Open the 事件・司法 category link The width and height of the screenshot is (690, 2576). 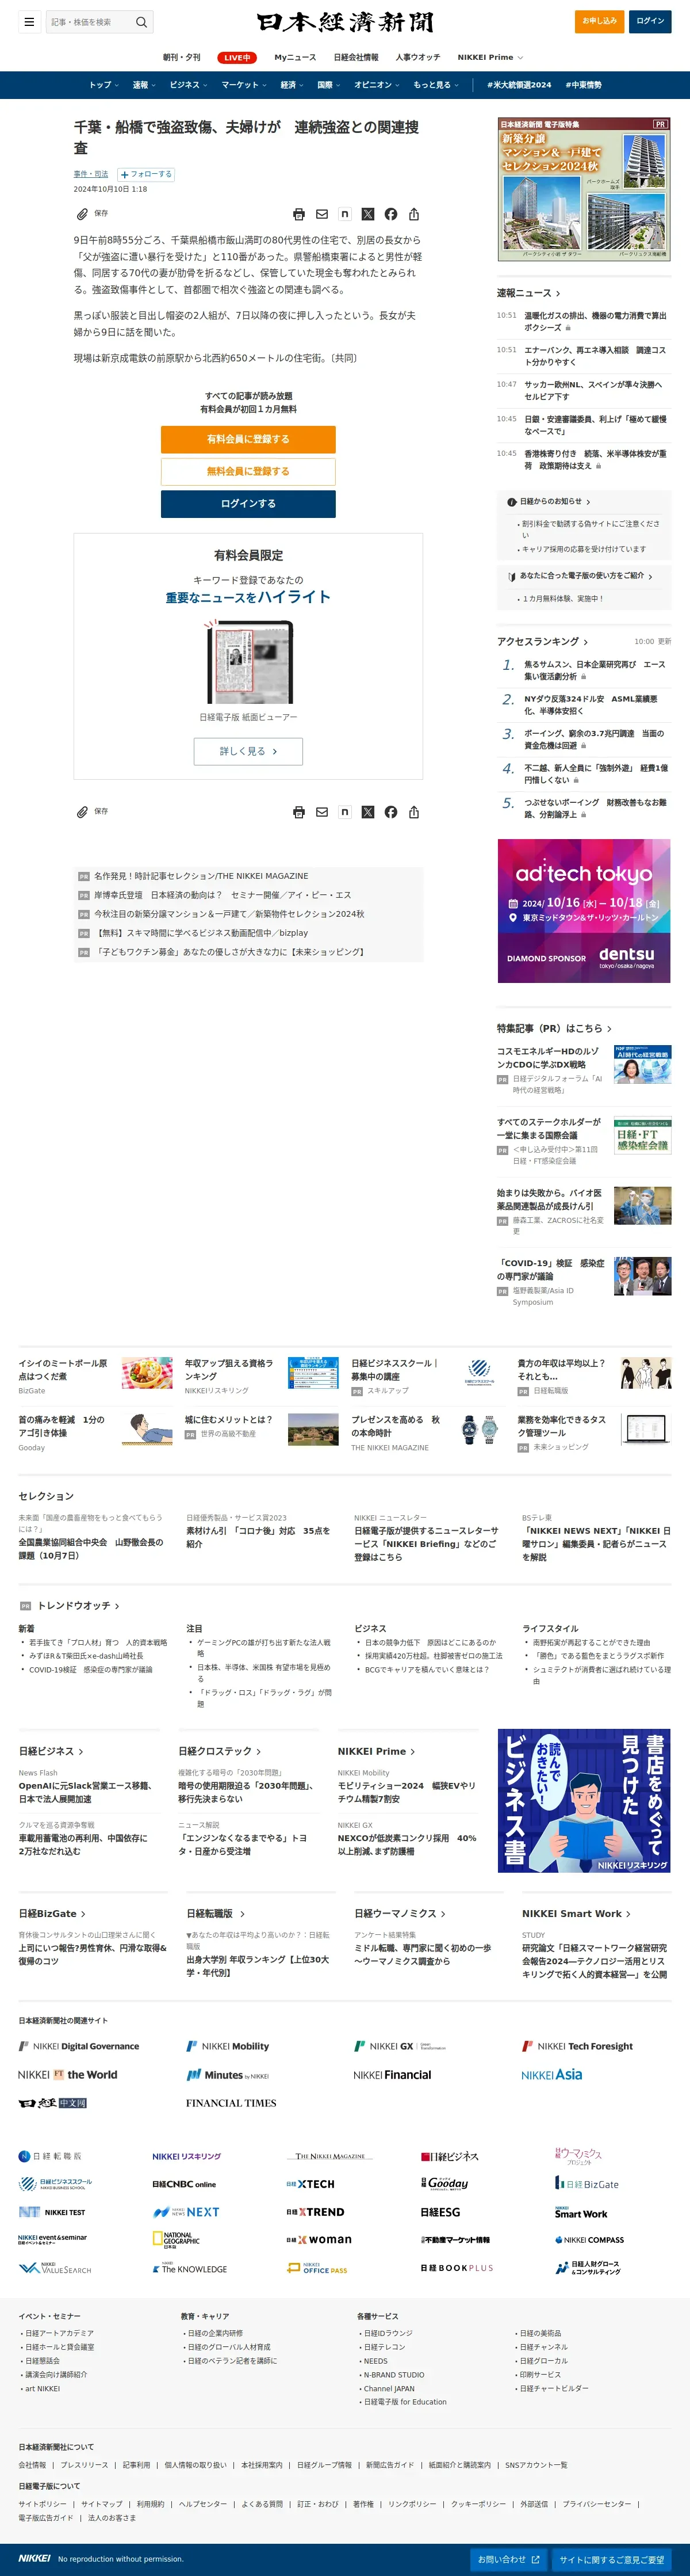pos(91,174)
